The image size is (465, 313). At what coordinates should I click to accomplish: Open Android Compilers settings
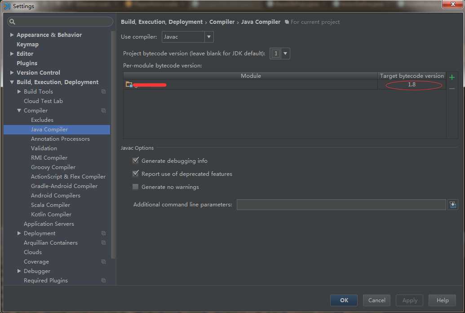pos(55,196)
